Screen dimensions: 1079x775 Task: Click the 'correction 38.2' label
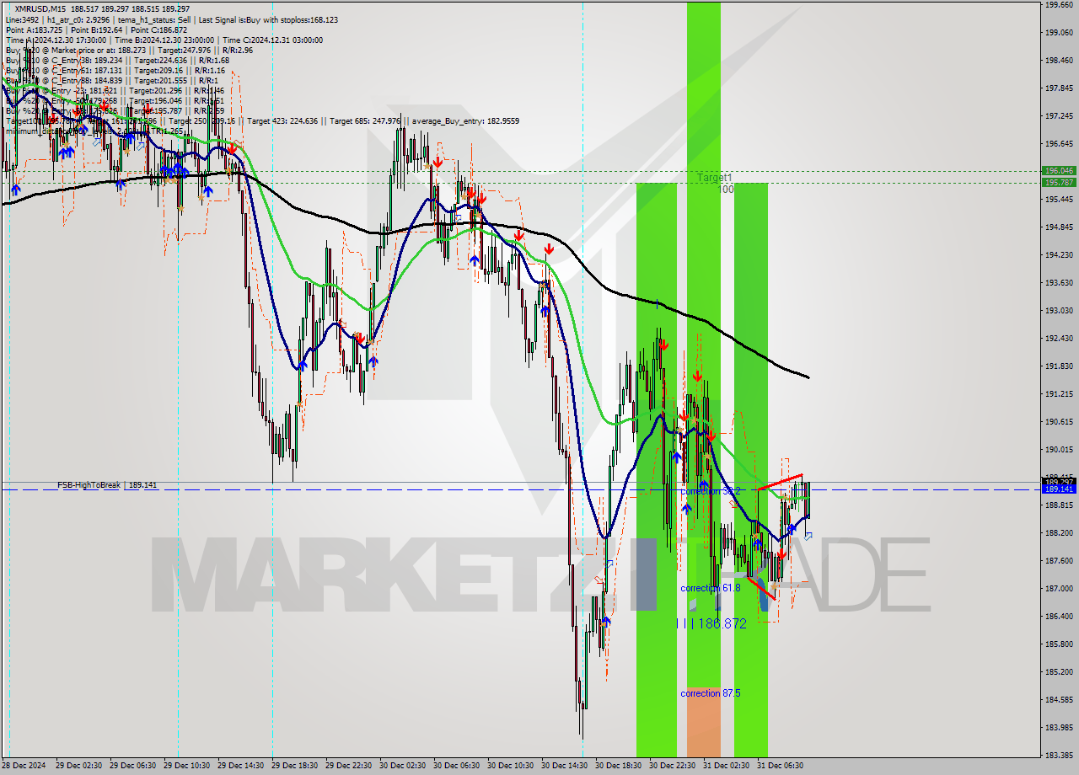(711, 490)
